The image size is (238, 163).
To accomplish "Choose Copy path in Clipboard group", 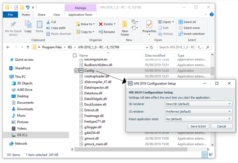I will [x=56, y=28].
